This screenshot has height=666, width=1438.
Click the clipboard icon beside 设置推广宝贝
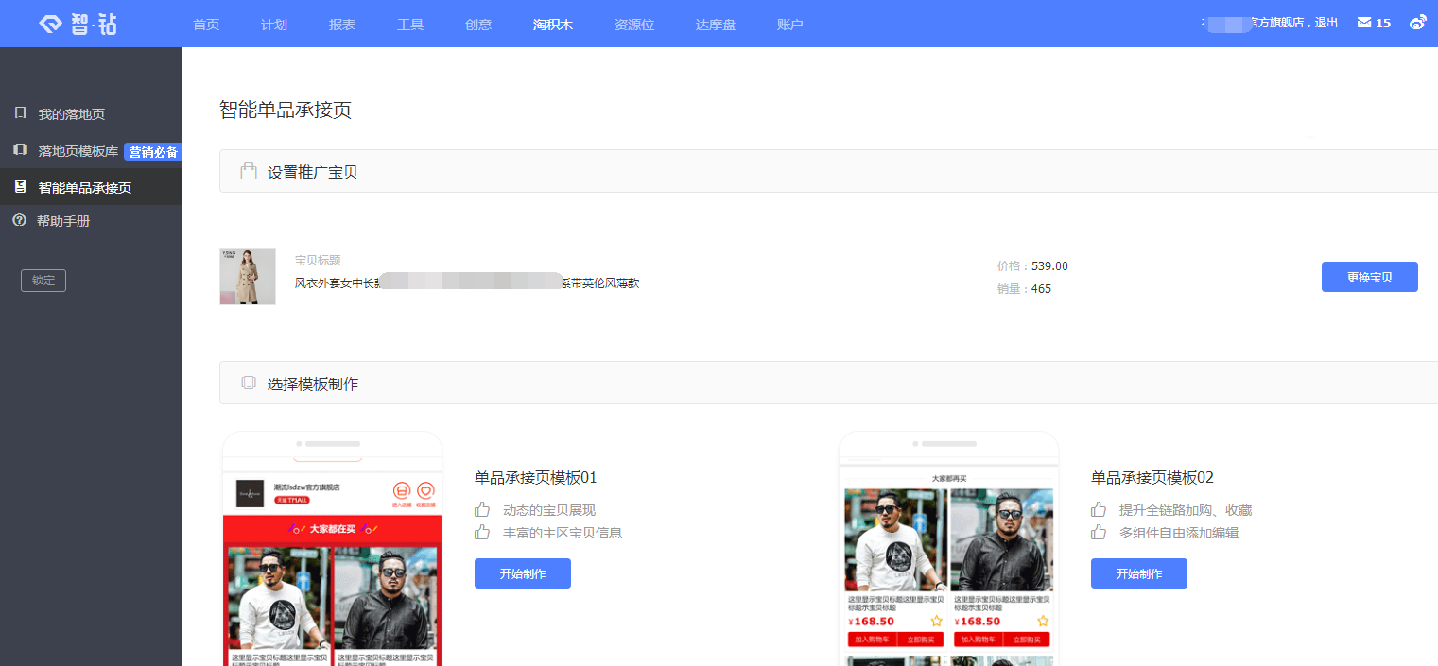coord(248,170)
